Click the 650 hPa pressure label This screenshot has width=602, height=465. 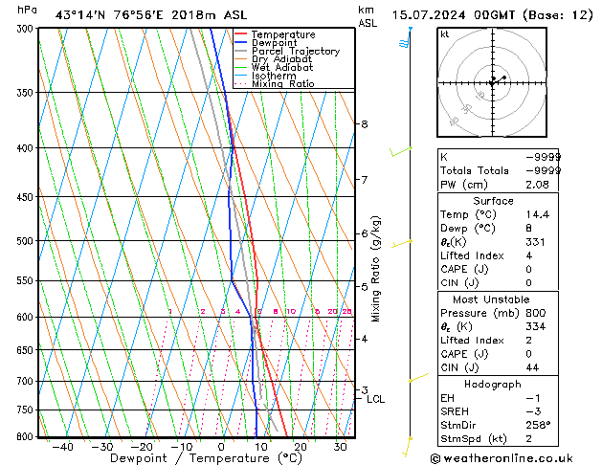pos(27,350)
